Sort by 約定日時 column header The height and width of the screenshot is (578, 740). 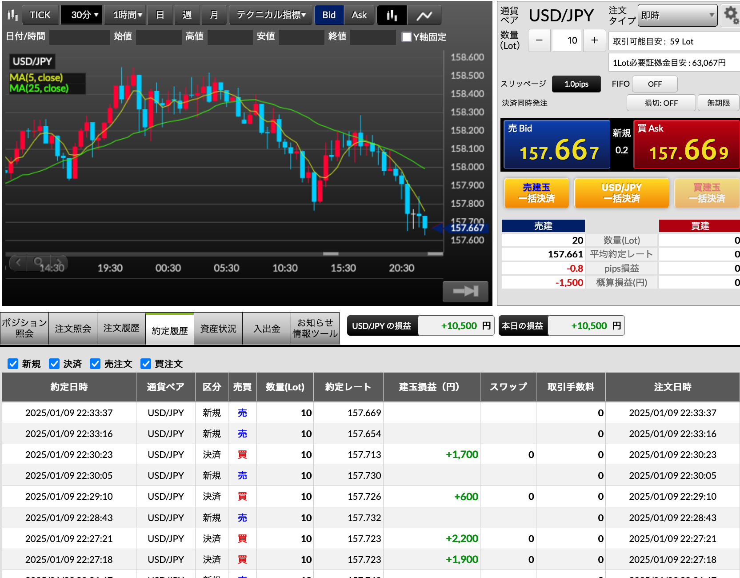point(69,387)
